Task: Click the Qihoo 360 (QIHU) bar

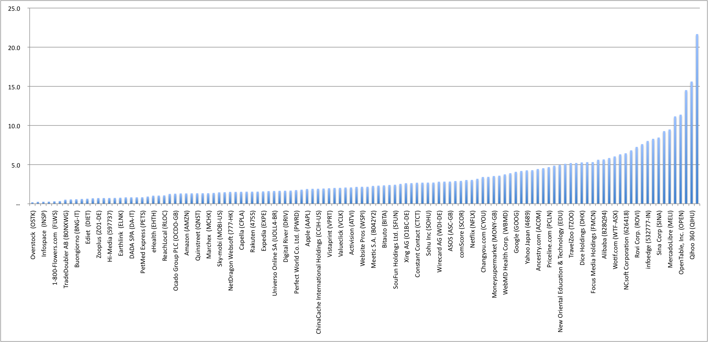Action: point(697,119)
